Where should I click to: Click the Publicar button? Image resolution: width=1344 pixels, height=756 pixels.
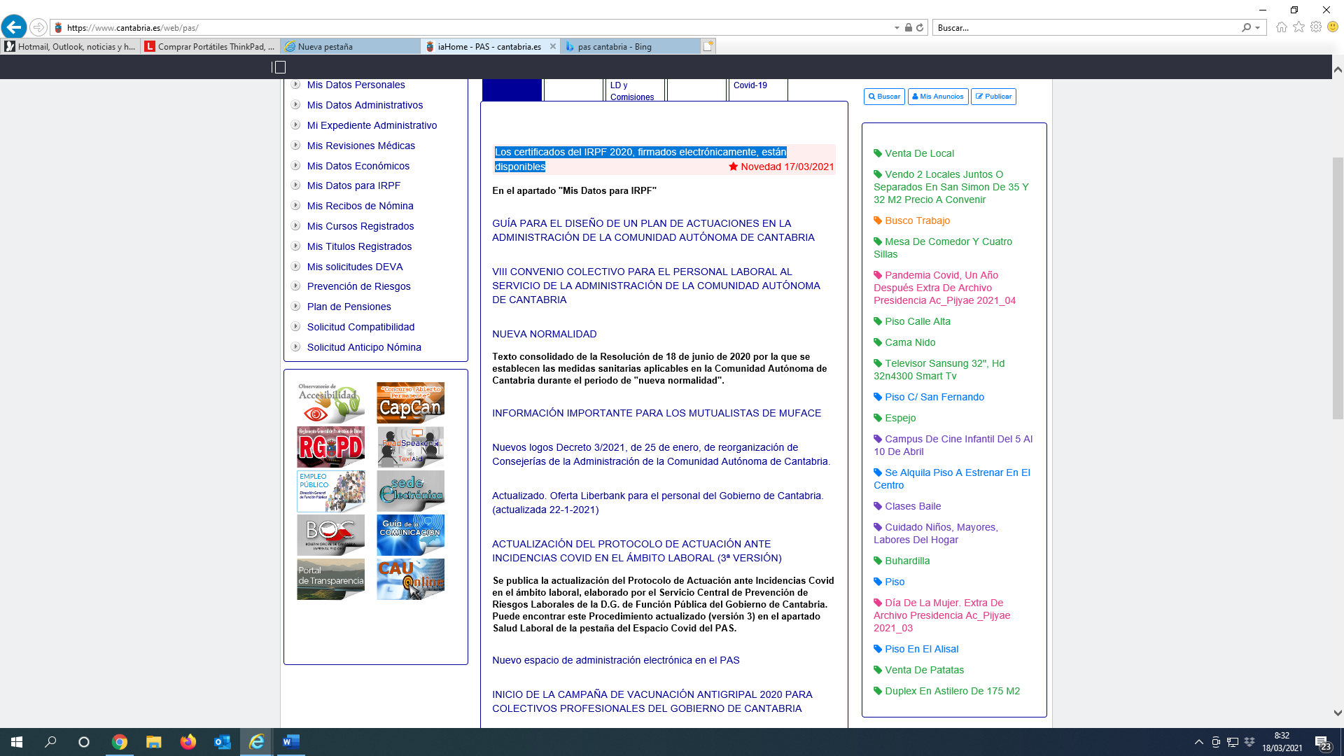click(x=993, y=97)
